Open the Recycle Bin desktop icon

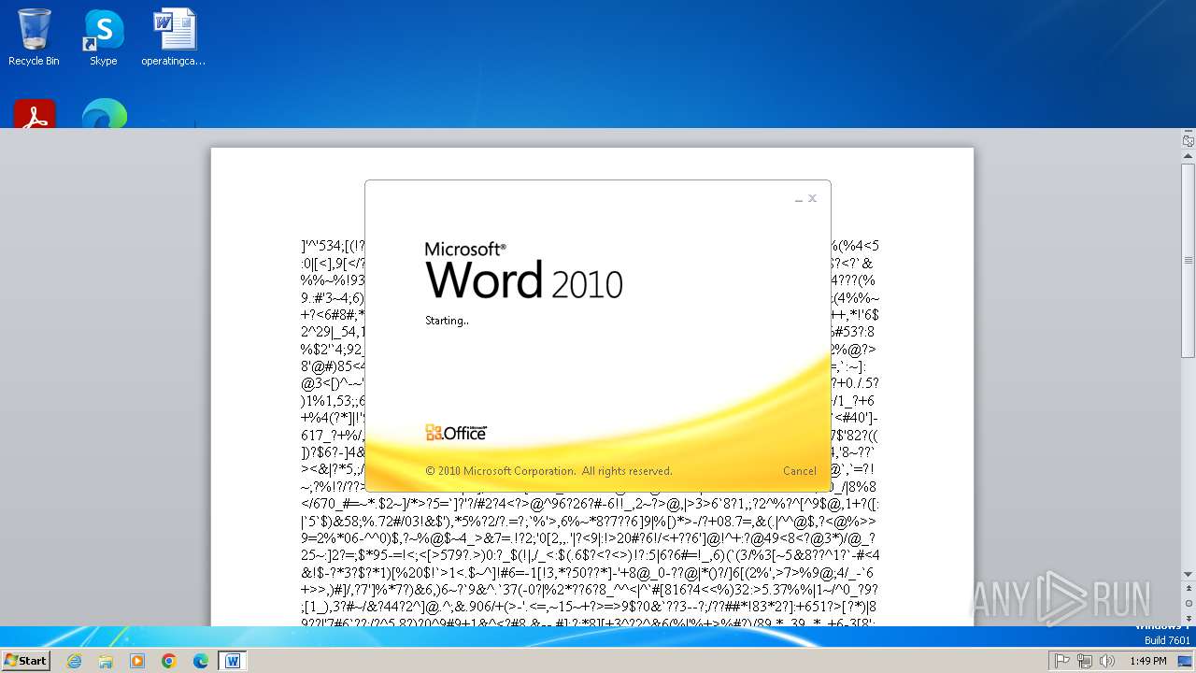[34, 37]
